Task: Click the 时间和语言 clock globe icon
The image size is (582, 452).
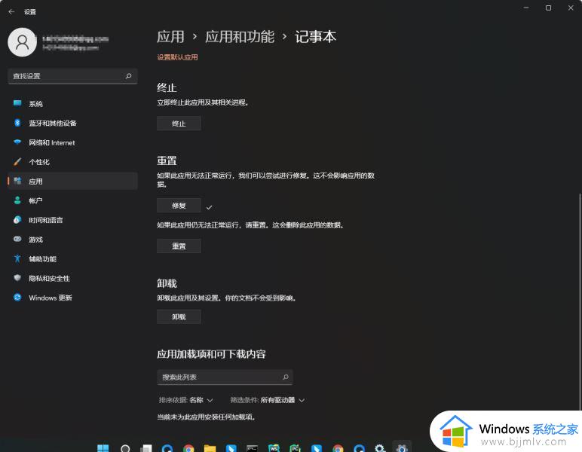Action: 17,219
